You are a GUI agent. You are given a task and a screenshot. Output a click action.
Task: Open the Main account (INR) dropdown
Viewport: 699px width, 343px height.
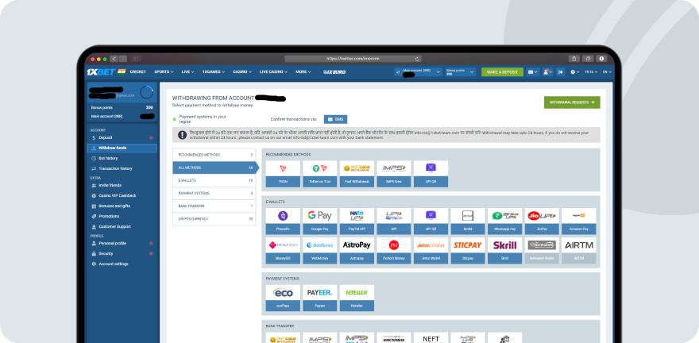421,71
